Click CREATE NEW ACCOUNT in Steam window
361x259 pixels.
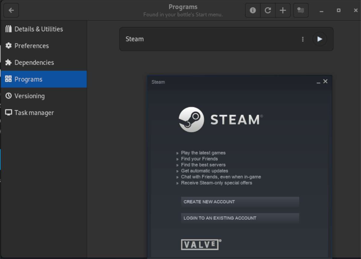(x=240, y=202)
